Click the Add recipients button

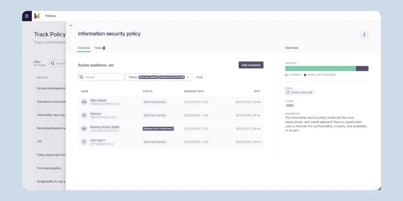251,65
